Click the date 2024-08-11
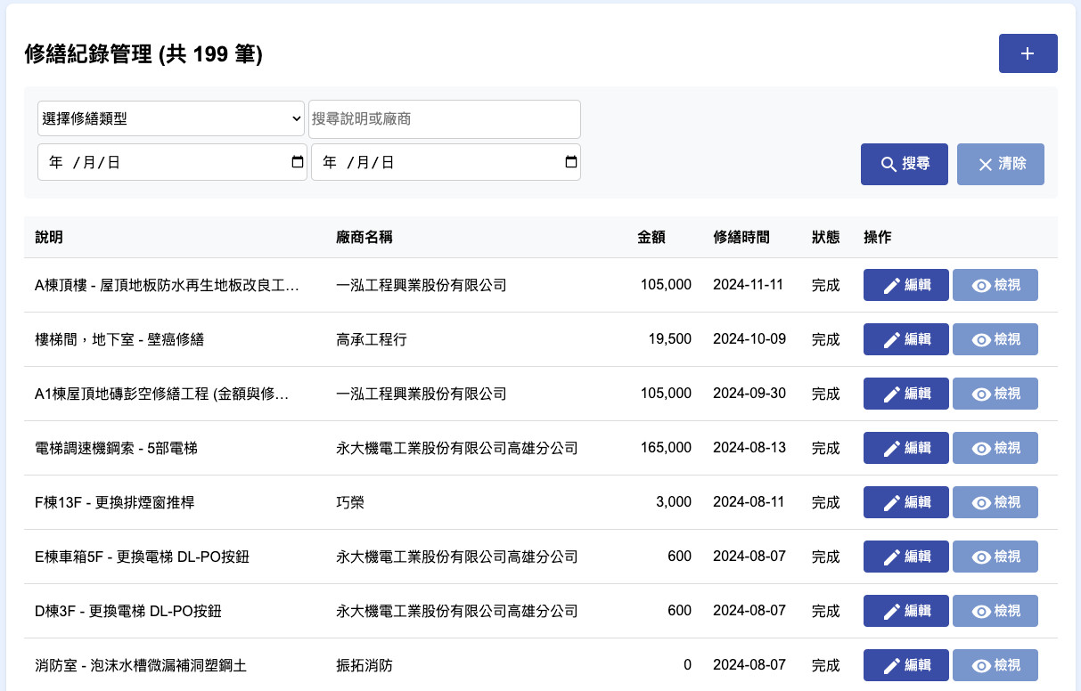The image size is (1081, 691). click(x=749, y=502)
